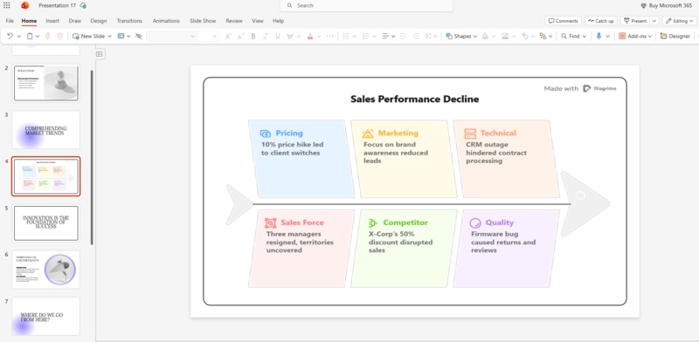Click the Hide Slide icon

139,36
